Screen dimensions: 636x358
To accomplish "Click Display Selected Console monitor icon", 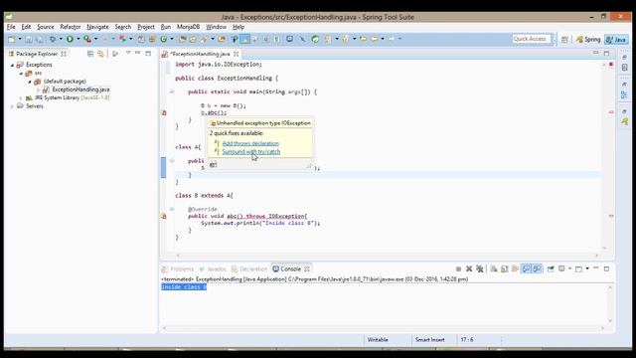I will tap(561, 269).
